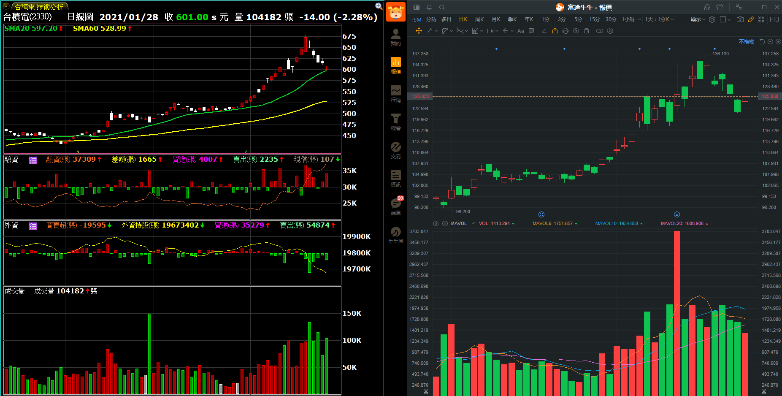Click the sync drawings icon

[x=566, y=31]
